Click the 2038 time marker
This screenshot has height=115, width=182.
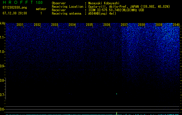click(x=141, y=25)
